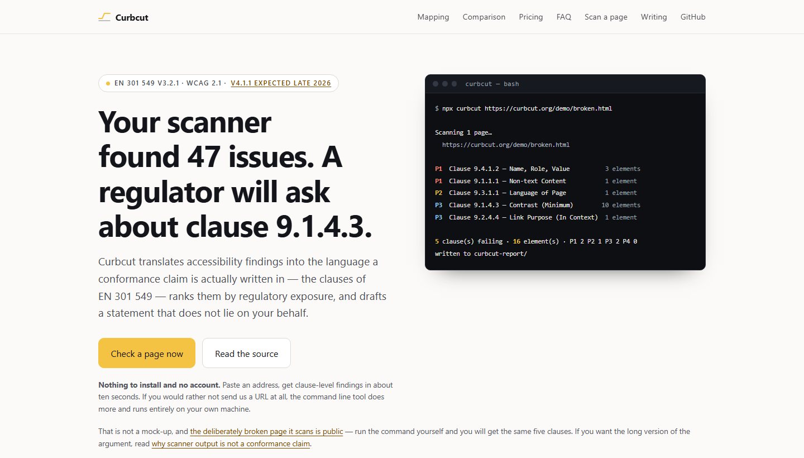Click the npx curbcut command line

pos(523,108)
